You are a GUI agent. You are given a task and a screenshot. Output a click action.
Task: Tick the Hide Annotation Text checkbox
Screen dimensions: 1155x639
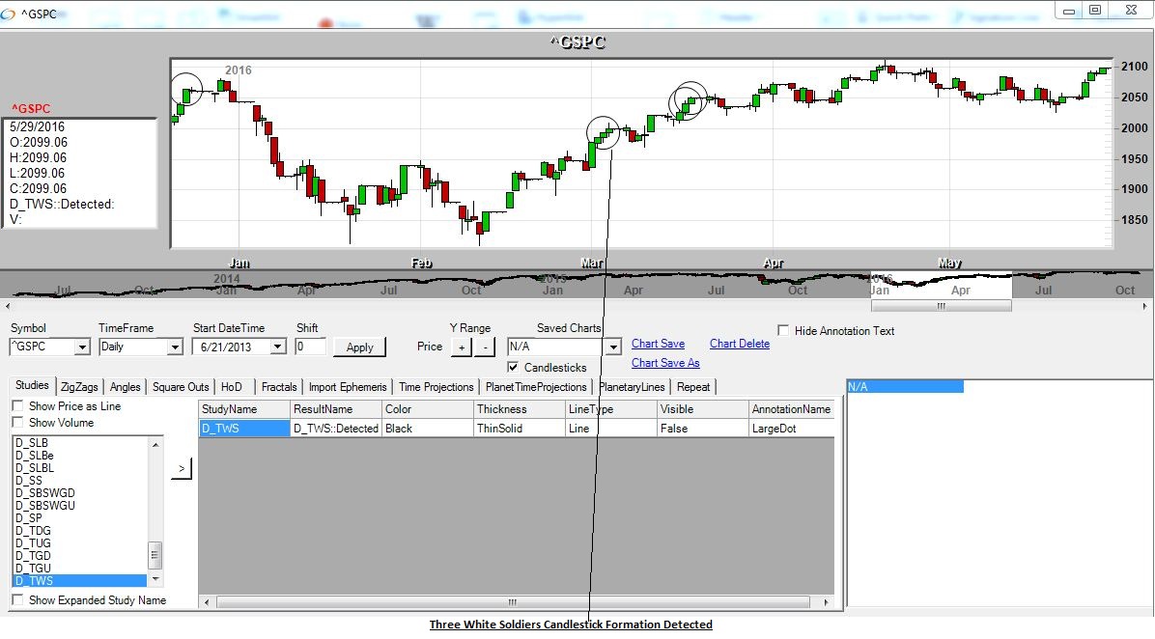coord(784,331)
